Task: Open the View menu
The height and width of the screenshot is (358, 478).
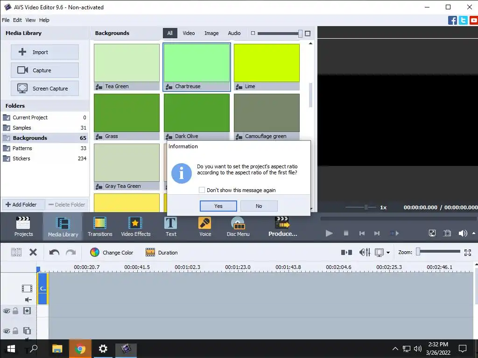Action: [x=30, y=20]
